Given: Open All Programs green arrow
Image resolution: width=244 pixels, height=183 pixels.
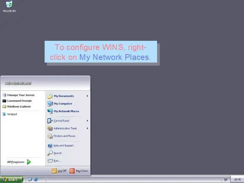Looking at the screenshot, I should pos(29,162).
